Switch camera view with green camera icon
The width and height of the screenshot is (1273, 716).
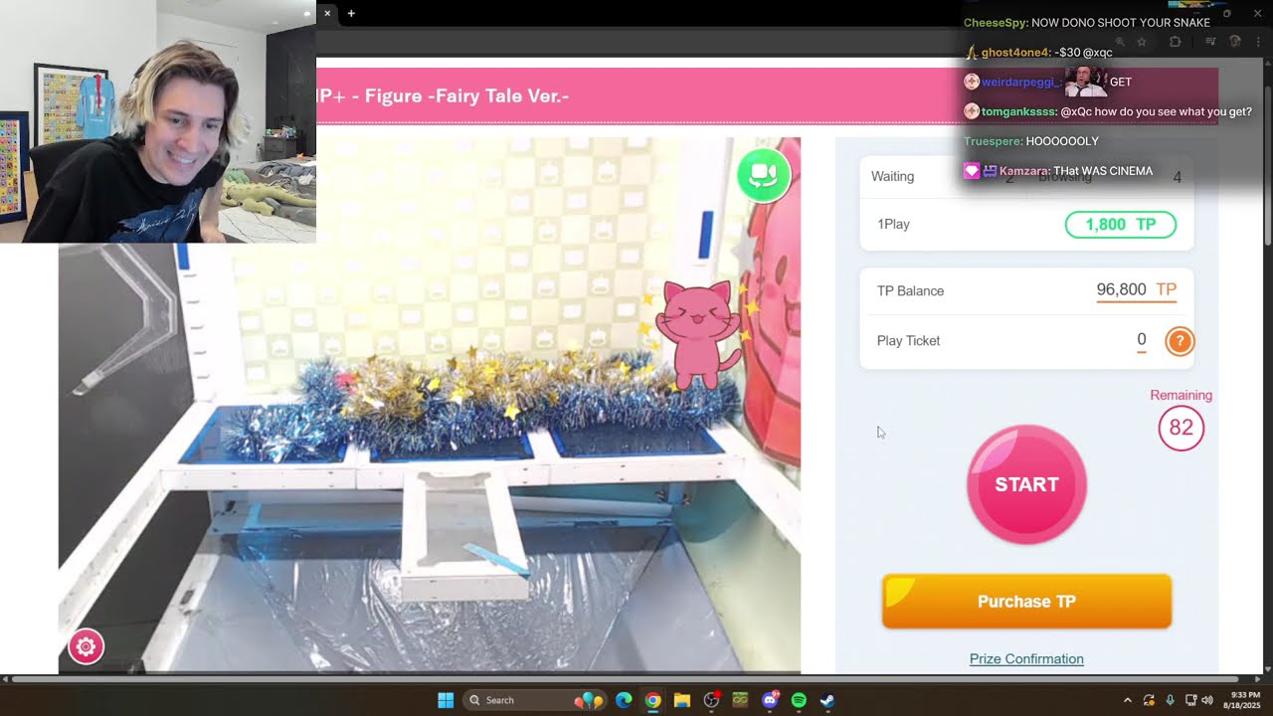point(764,176)
